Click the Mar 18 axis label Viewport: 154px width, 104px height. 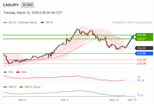[x=132, y=100]
